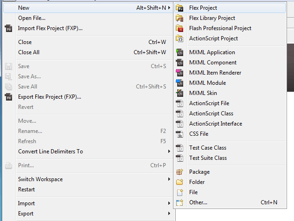Select Flex Library Project entry
Image resolution: width=294 pixels, height=221 pixels.
tap(230, 18)
